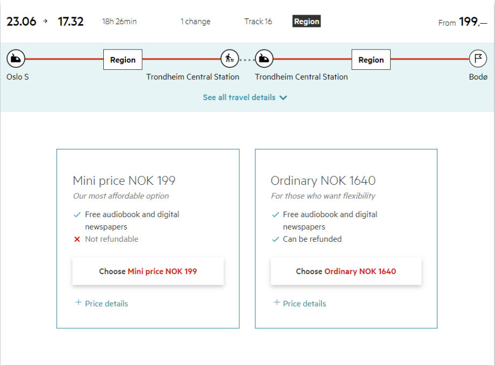Click the second Region label on route line
Screen dimensions: 495x366
(x=371, y=60)
